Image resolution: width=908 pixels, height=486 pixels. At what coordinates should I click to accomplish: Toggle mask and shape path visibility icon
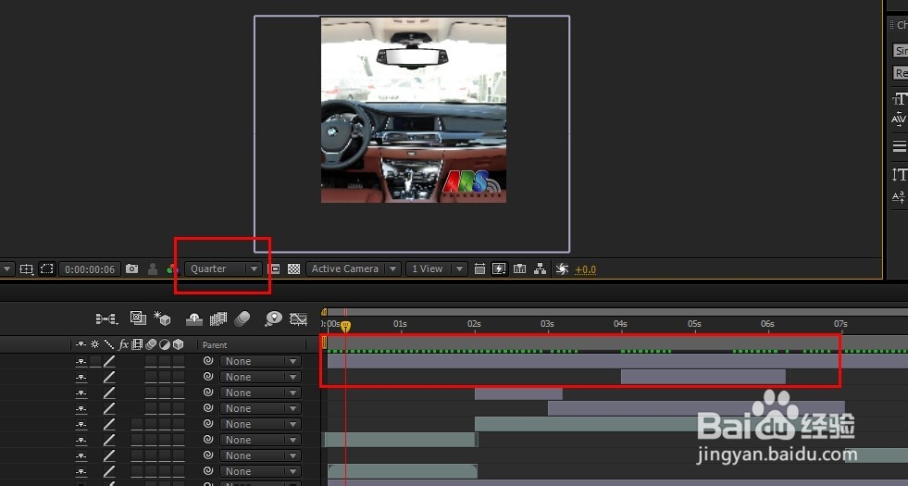tap(46, 269)
